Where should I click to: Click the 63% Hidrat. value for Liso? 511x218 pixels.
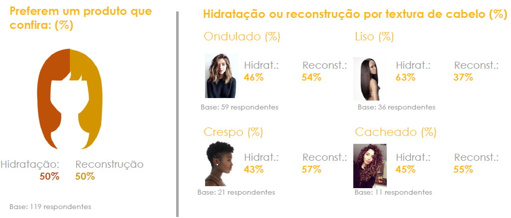[x=406, y=77]
